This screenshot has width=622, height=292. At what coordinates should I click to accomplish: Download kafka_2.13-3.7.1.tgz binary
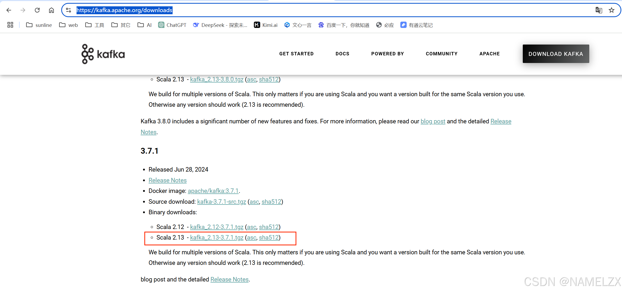point(217,238)
